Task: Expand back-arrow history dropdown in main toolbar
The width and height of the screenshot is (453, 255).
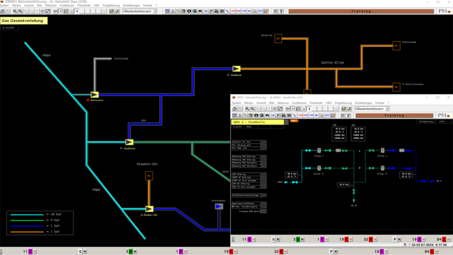Action: click(60, 11)
